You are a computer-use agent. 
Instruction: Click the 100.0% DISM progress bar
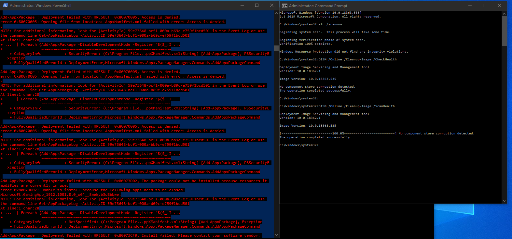[x=338, y=133]
